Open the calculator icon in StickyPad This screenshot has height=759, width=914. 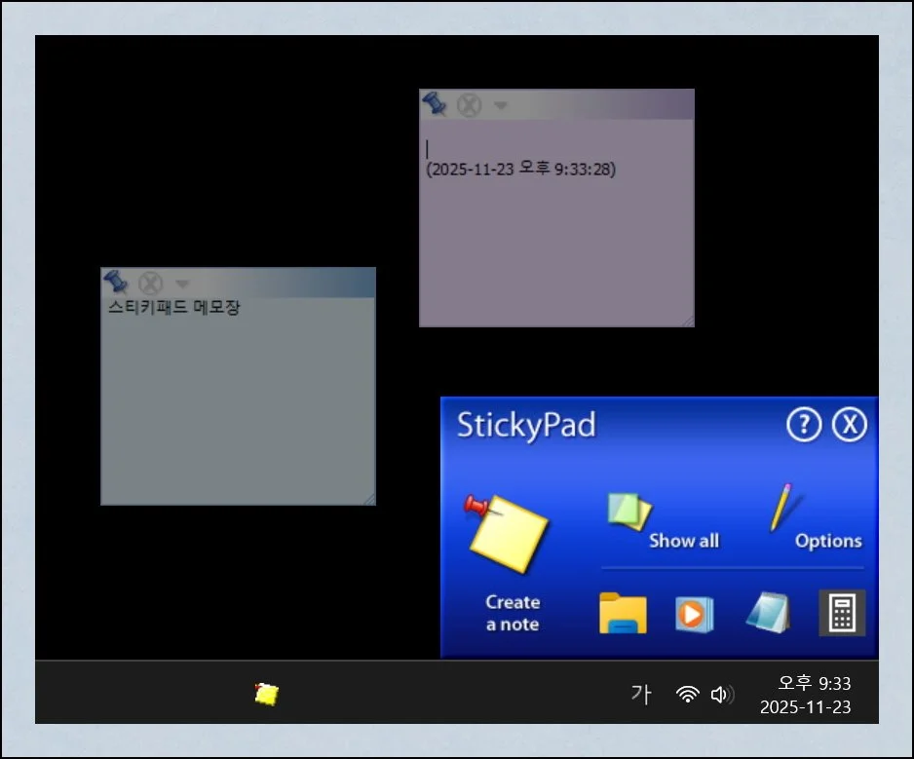[842, 613]
